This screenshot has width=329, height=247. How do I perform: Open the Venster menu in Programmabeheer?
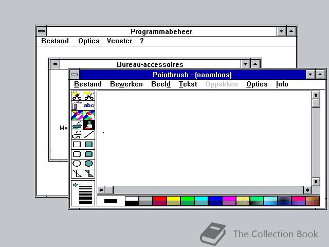tap(119, 41)
